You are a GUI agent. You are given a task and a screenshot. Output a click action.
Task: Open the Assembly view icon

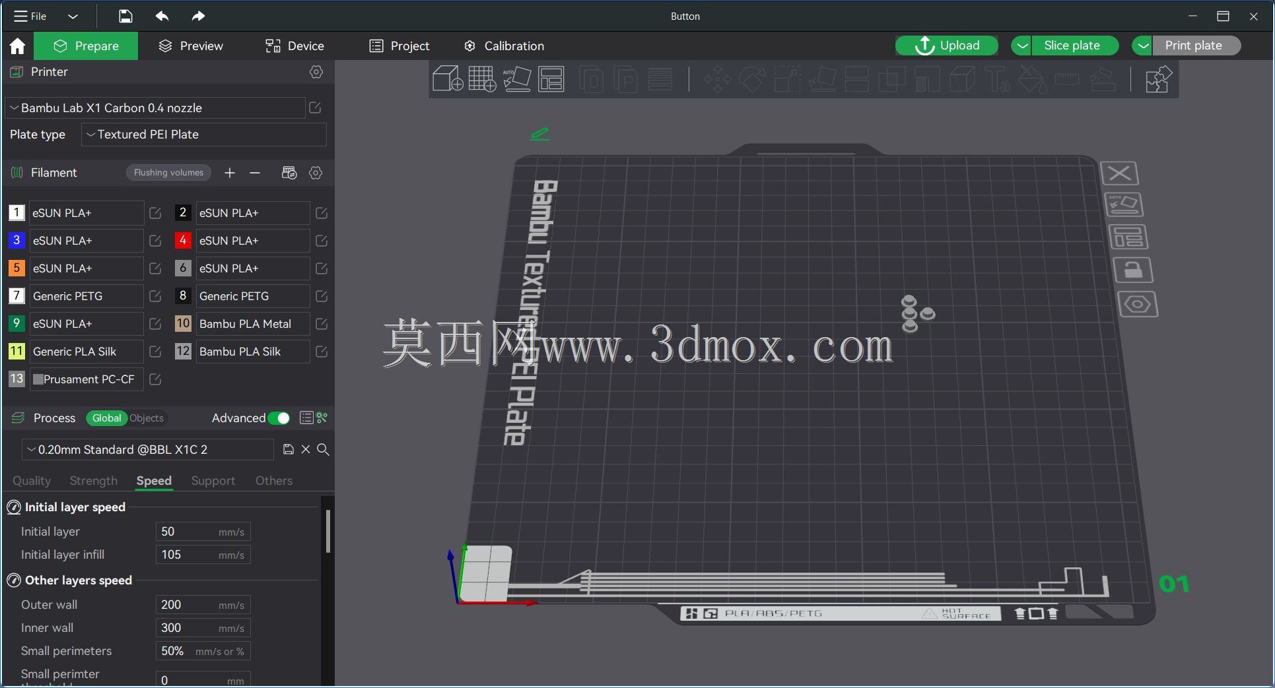tap(1158, 79)
